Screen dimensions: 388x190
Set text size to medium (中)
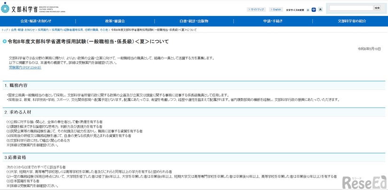pos(314,10)
